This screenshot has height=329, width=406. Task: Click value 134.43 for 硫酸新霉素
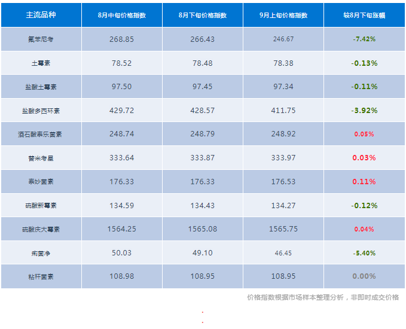[203, 205]
